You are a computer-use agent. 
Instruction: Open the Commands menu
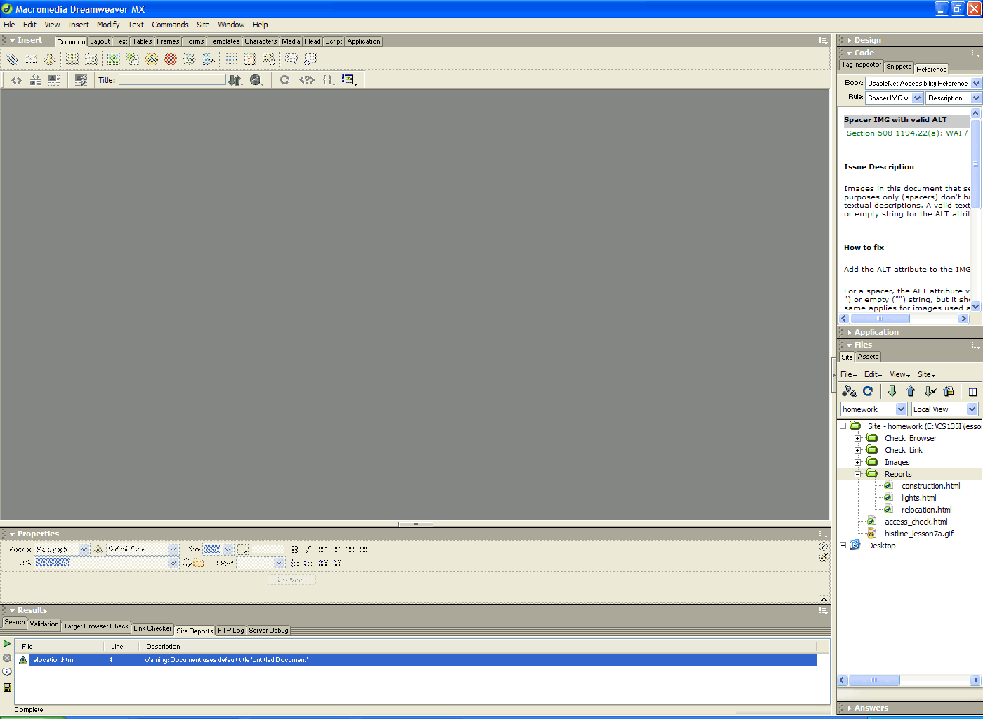170,25
